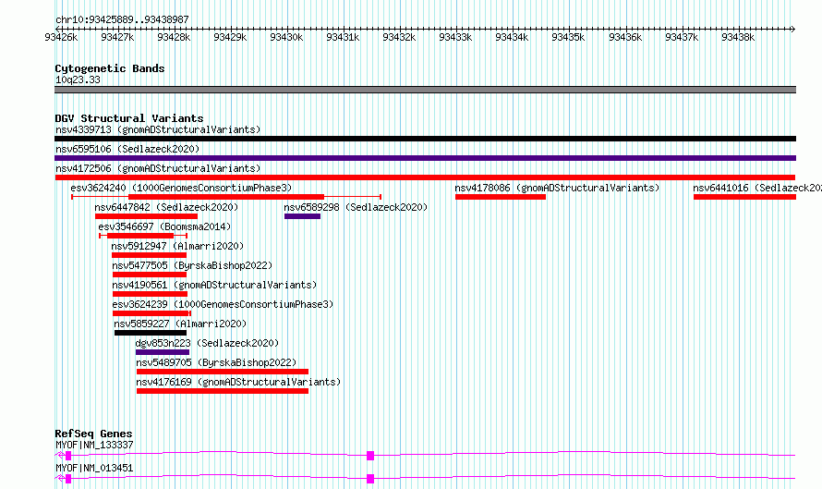
Task: Click the Cytogenetic Bands track title
Action: [x=110, y=68]
